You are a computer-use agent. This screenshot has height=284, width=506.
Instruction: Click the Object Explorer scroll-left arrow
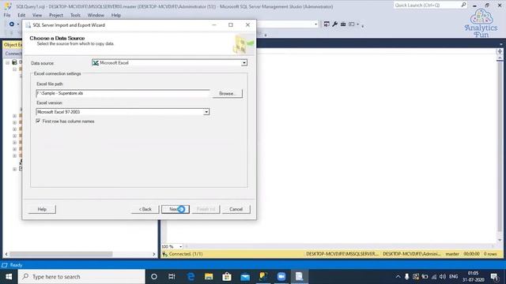tap(6, 254)
